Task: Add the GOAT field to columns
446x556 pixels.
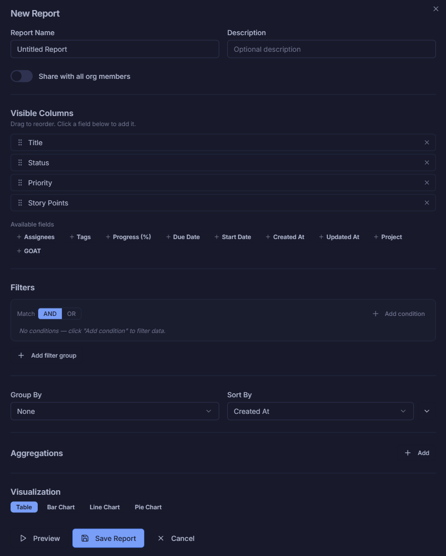Action: coord(29,251)
